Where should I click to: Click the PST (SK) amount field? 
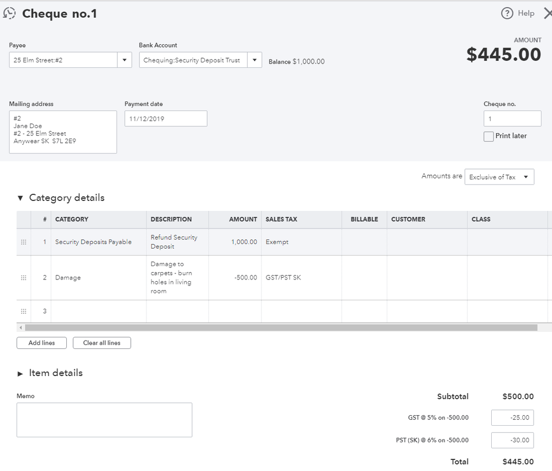coord(512,440)
